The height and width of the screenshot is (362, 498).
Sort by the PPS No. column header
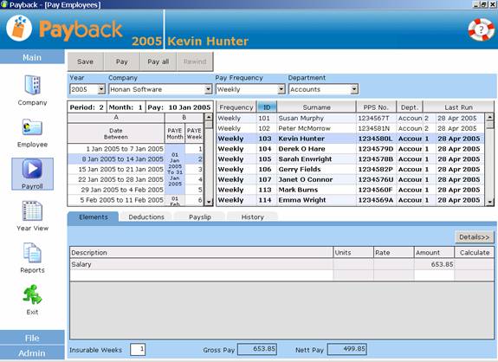(377, 107)
